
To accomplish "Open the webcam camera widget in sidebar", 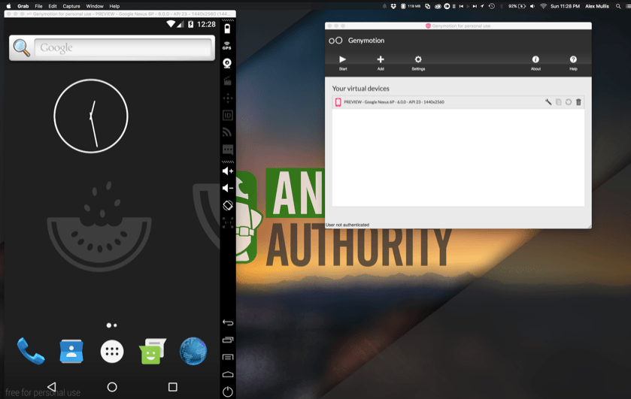I will (x=227, y=63).
